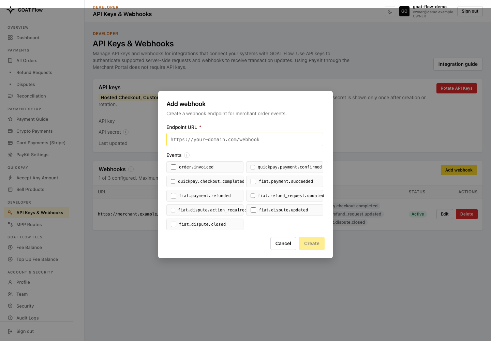The width and height of the screenshot is (491, 341).
Task: Click the Accept Any Amount lightning icon
Action: 10,178
